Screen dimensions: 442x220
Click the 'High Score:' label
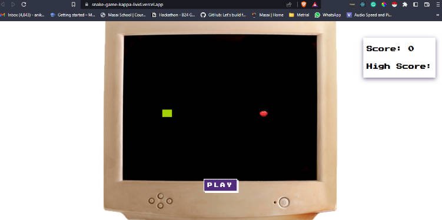click(x=398, y=66)
